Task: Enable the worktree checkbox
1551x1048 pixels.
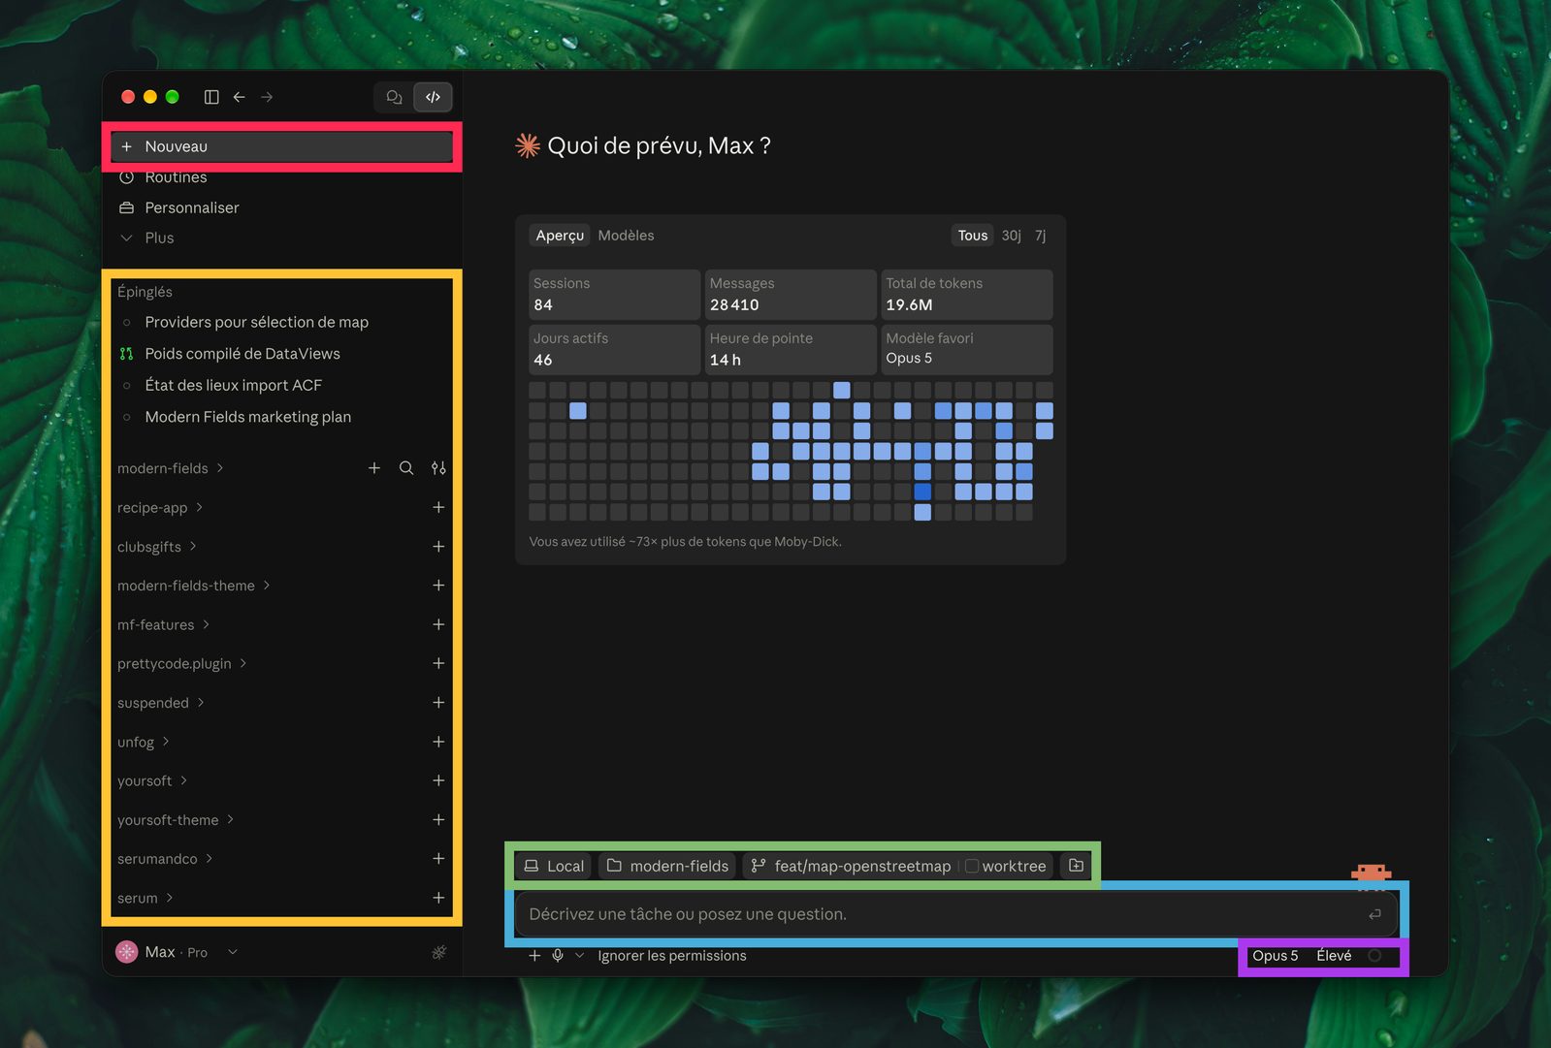Action: click(x=972, y=866)
